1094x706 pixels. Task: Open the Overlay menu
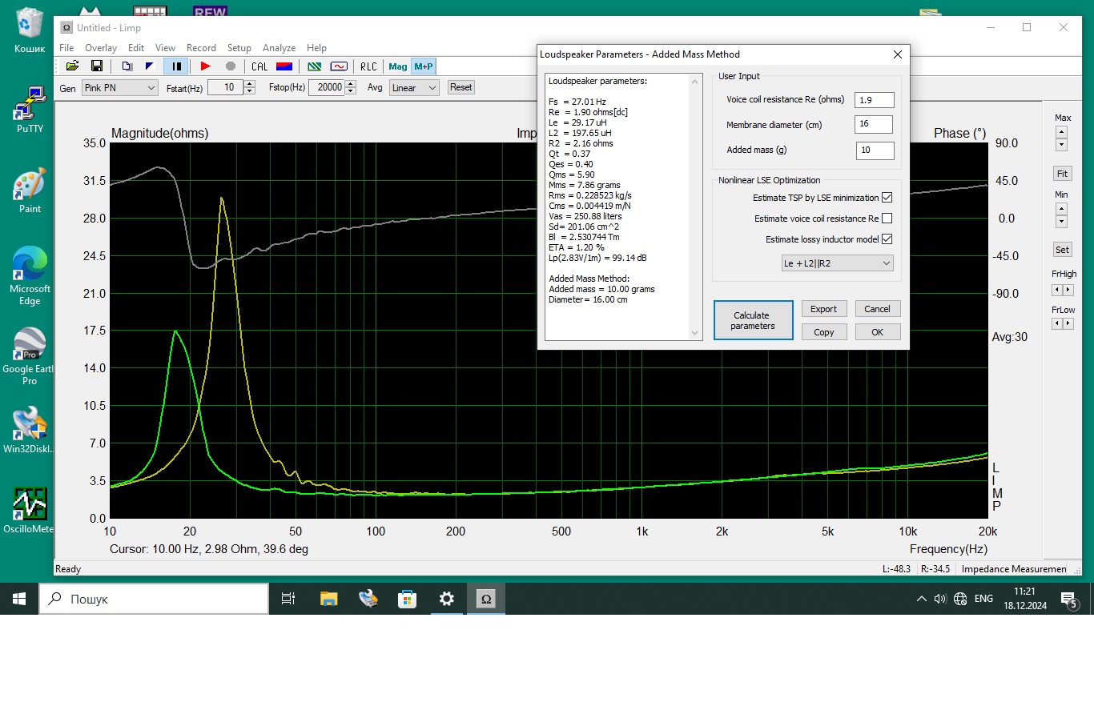coord(101,48)
